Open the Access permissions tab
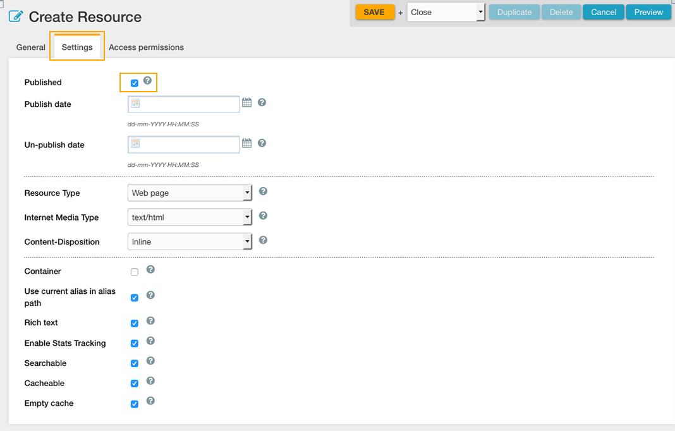Image resolution: width=675 pixels, height=431 pixels. click(x=146, y=47)
